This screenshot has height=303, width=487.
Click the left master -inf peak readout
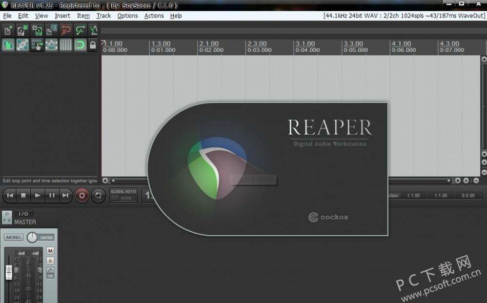(21, 253)
